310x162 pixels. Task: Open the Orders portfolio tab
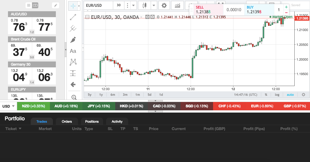pos(67,122)
